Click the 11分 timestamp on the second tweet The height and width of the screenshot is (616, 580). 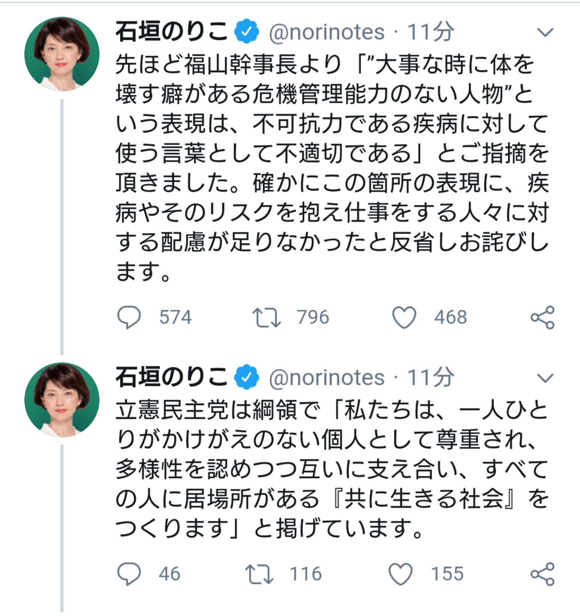coord(430,378)
